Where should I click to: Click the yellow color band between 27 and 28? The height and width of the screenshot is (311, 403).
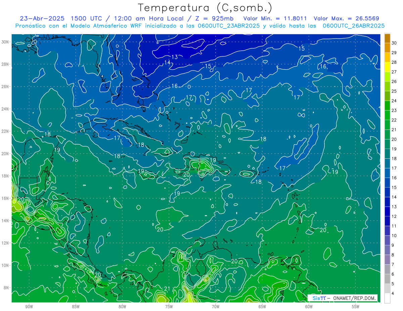pos(387,67)
